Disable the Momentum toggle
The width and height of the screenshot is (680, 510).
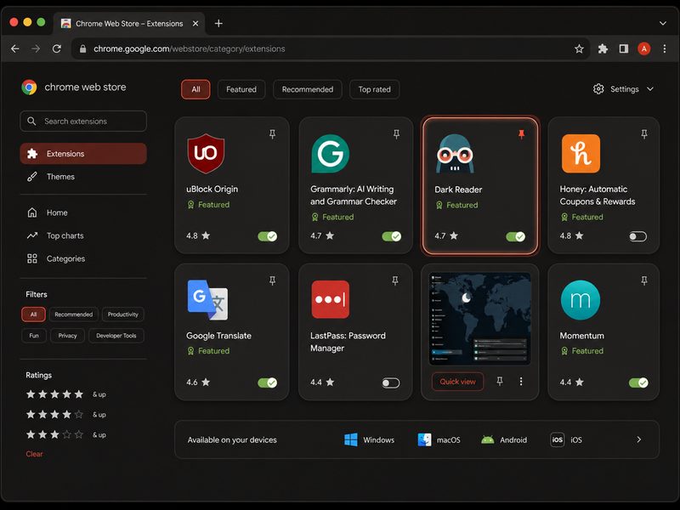[x=638, y=382]
